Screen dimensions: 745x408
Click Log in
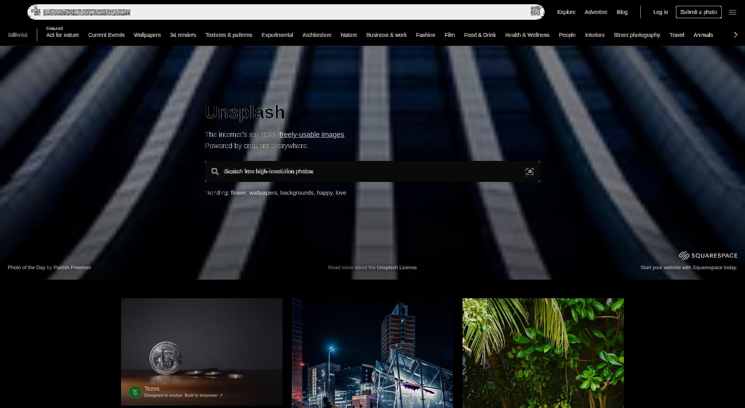click(661, 12)
